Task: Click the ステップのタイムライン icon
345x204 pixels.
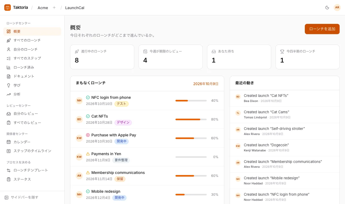Action: click(x=9, y=151)
